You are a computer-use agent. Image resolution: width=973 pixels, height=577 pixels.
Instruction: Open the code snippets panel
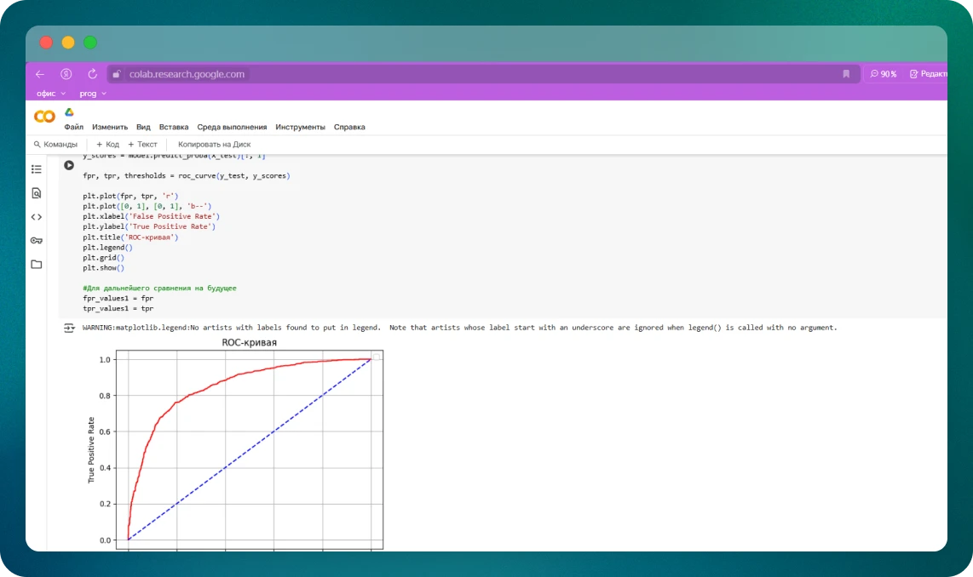[37, 217]
